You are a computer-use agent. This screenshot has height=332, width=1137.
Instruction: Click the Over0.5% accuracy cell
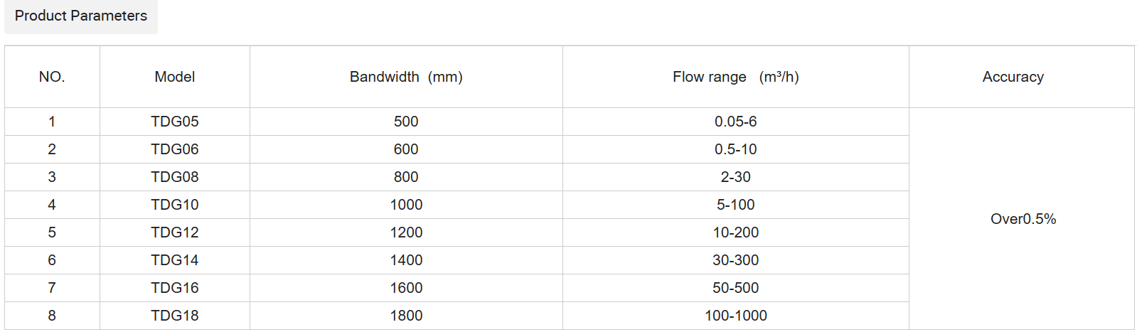[x=1023, y=219]
